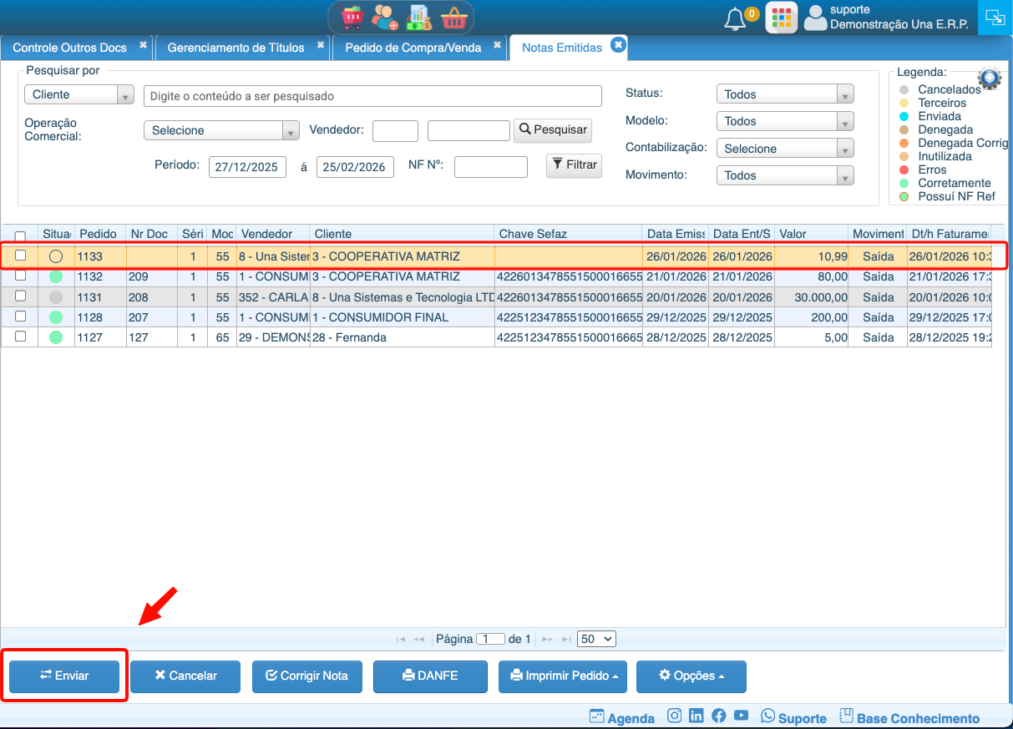Click the legend settings gear icon

pyautogui.click(x=990, y=78)
